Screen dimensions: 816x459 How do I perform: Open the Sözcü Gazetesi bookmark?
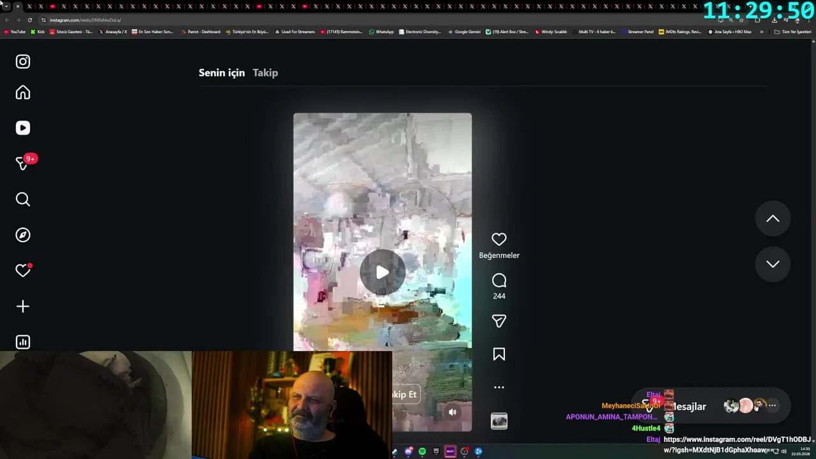[71, 32]
